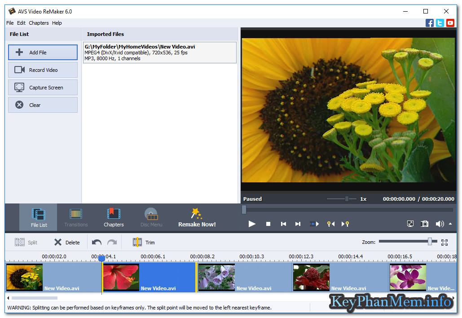Start Record Video
Screen dimensions: 462x318
[x=43, y=70]
